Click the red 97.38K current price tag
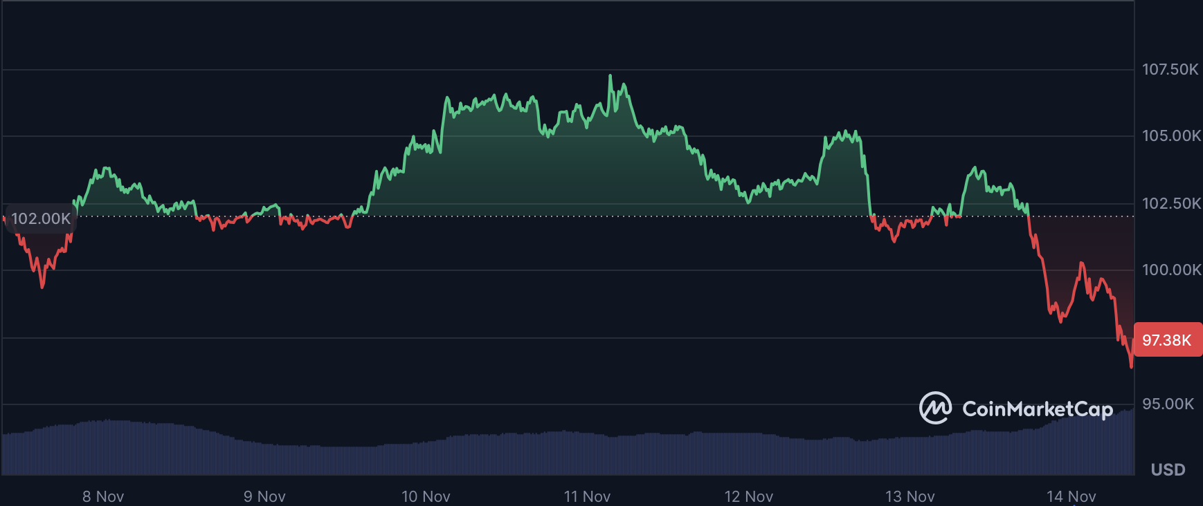 [1167, 340]
